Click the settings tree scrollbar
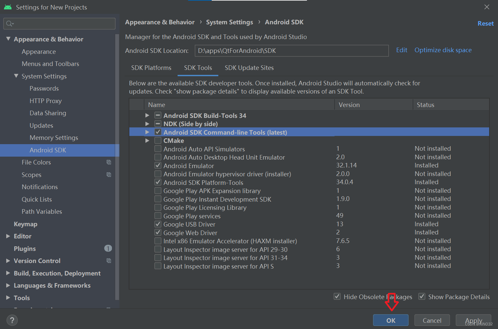The image size is (498, 329). (117, 167)
